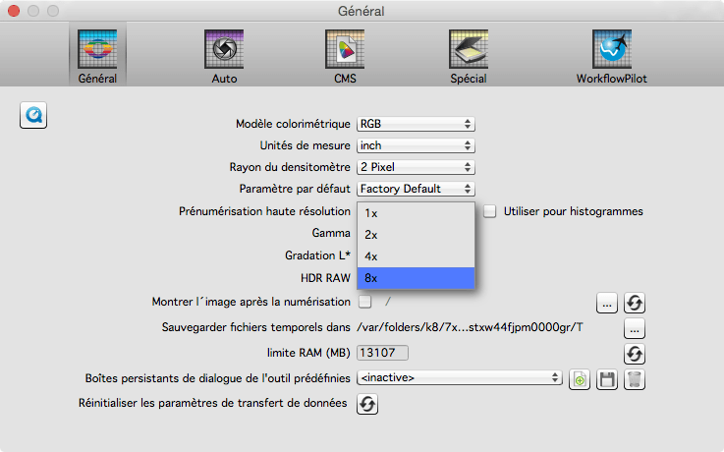Enable 'Utiliser pour histogrammes' checkbox

coord(489,211)
